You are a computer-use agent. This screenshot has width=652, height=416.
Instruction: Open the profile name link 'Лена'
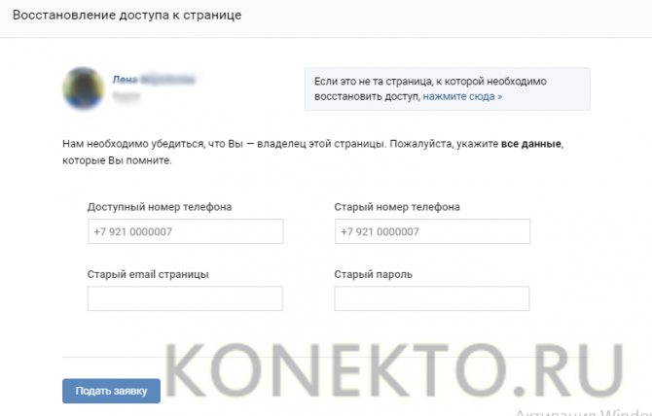(125, 80)
